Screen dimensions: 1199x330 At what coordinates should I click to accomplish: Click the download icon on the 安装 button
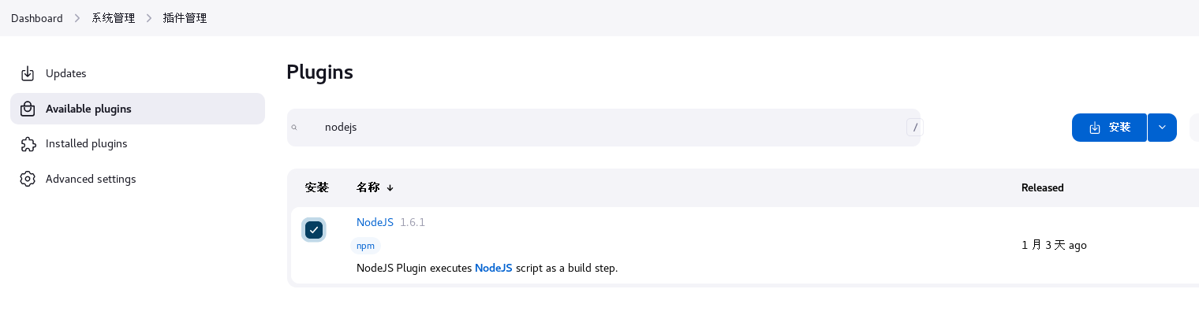[1095, 128]
